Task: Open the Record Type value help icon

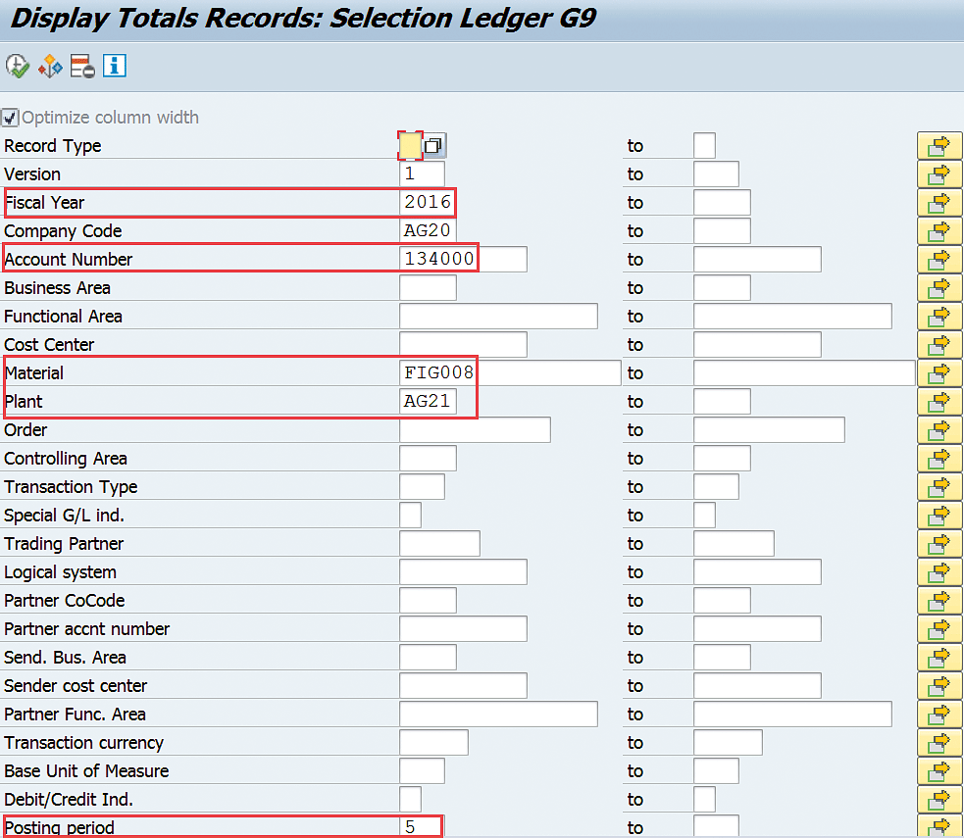Action: (434, 146)
